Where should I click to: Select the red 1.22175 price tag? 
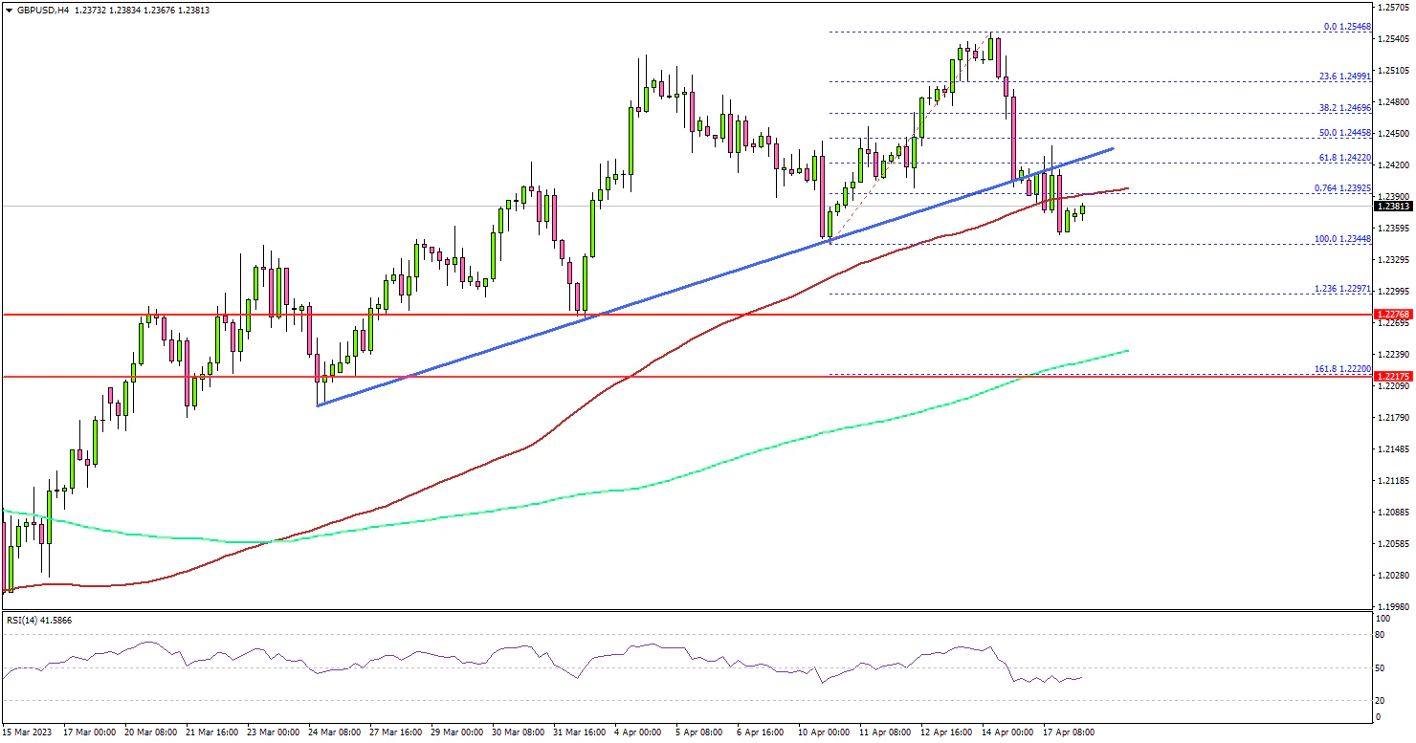(x=1392, y=377)
